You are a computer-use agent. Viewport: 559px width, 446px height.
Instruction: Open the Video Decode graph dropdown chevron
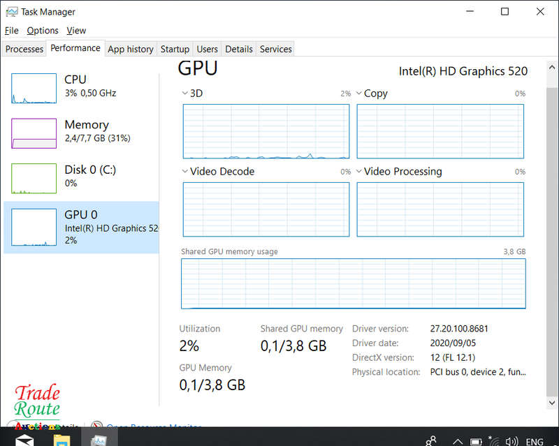[184, 171]
